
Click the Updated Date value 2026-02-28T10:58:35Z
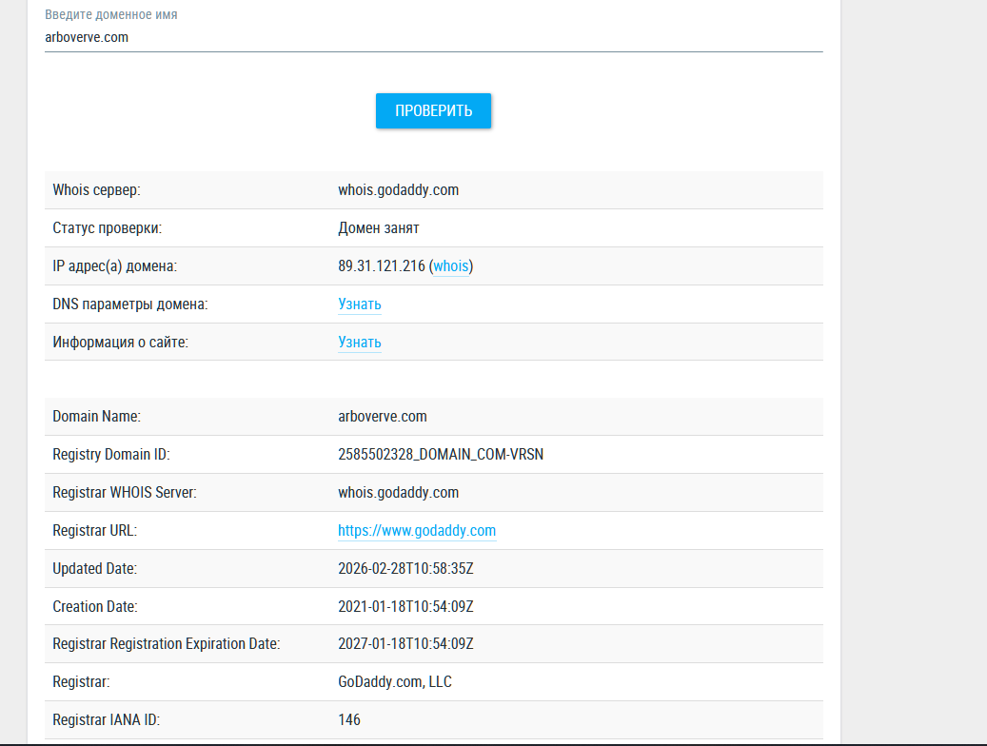[x=405, y=568]
